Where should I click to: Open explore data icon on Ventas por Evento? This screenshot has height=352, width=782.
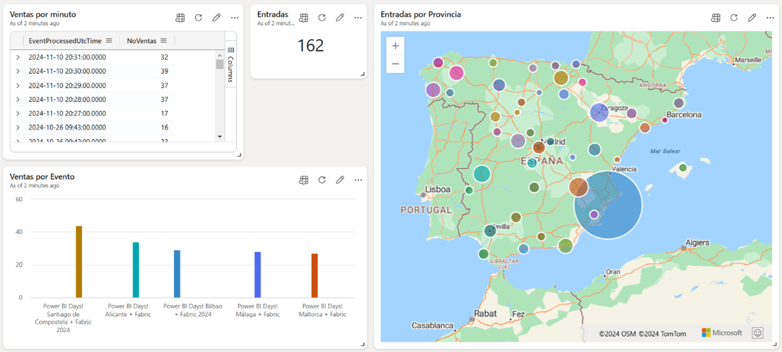point(303,180)
